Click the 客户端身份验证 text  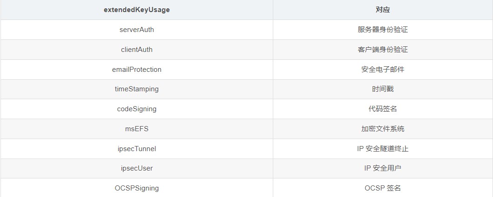[383, 50]
